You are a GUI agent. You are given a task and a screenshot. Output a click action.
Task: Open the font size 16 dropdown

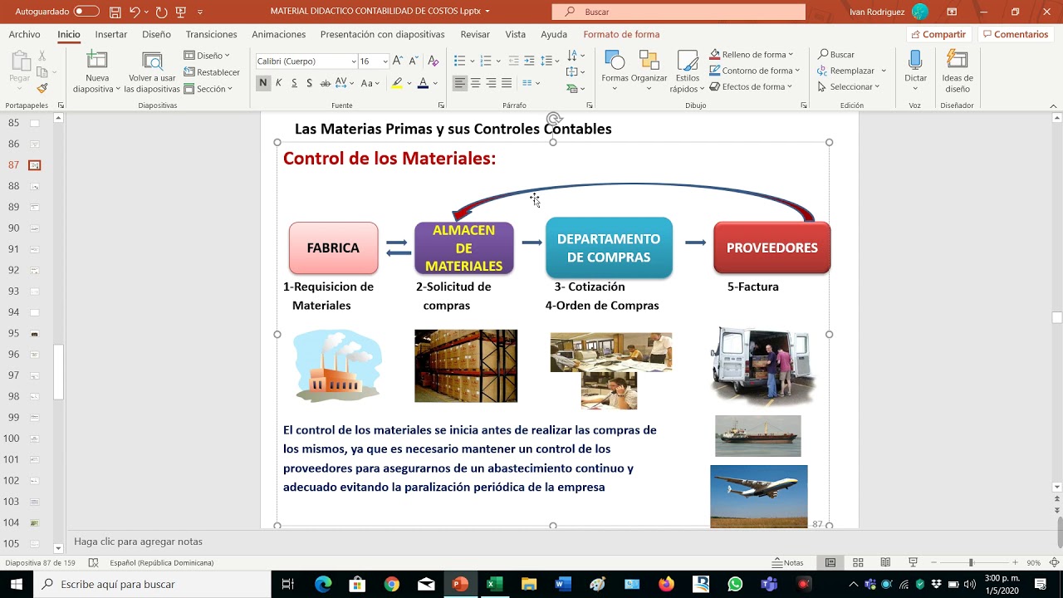385,61
